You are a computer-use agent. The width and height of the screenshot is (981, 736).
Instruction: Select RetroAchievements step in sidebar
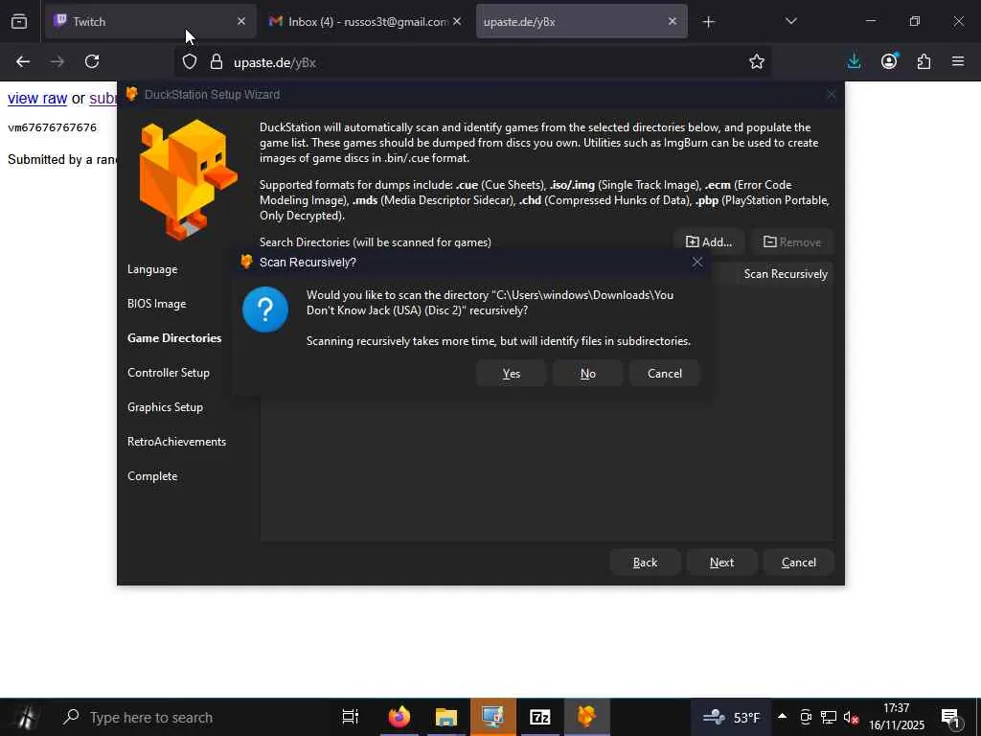pos(177,441)
